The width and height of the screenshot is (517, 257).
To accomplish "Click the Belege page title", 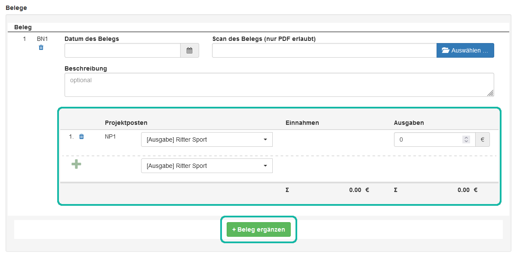I will 16,8.
